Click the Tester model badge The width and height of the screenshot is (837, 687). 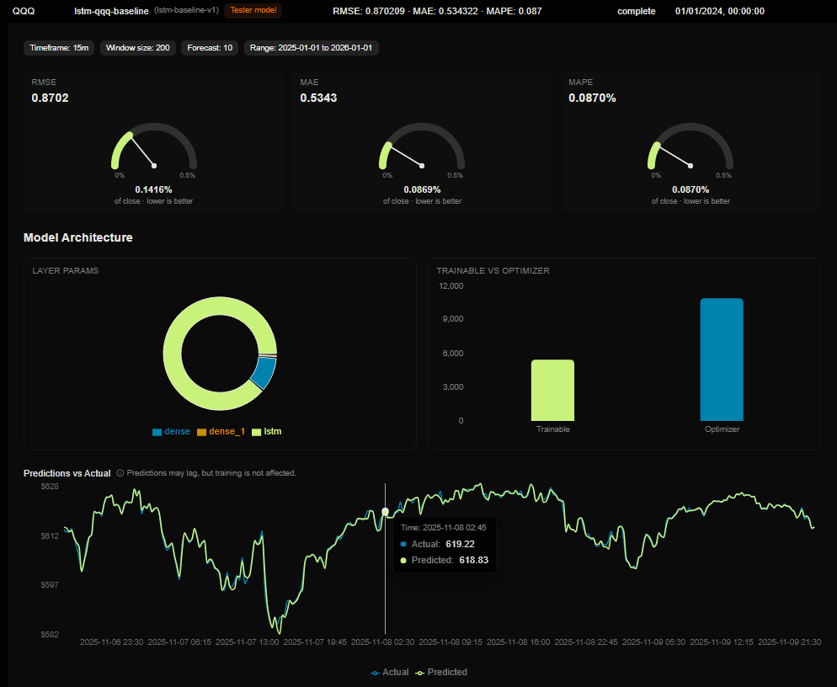tap(253, 11)
